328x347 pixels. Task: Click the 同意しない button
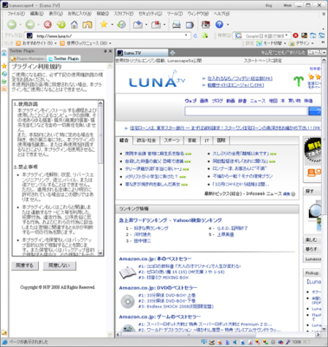tap(60, 265)
